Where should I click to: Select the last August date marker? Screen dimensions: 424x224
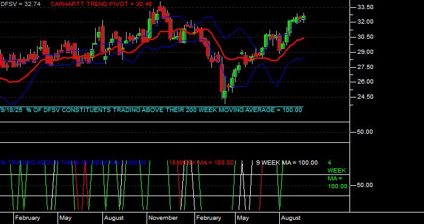[291, 218]
